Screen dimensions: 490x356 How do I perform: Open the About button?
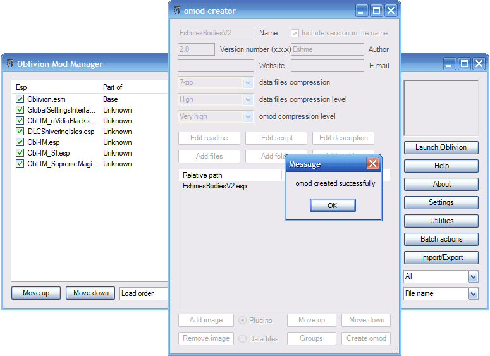tap(441, 184)
